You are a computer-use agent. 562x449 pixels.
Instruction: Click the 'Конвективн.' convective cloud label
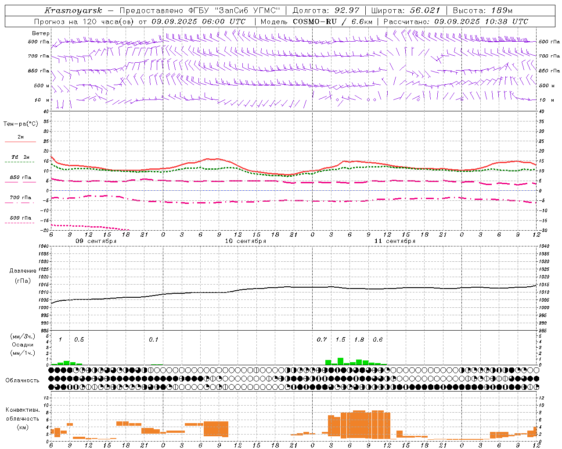tap(23, 410)
